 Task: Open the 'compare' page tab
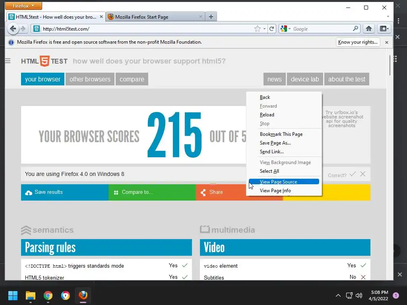[x=132, y=79]
